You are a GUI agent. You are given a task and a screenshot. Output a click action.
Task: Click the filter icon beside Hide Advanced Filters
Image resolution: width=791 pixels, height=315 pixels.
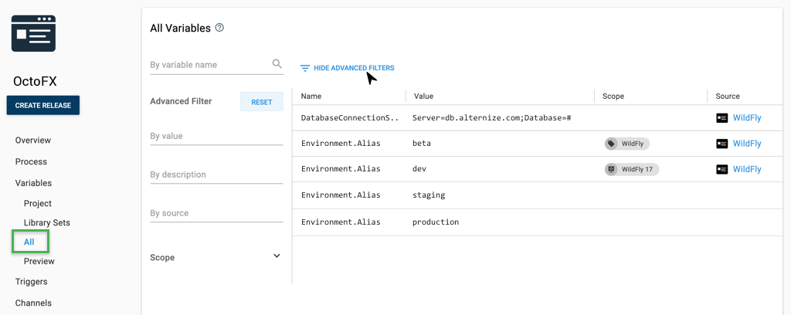[x=305, y=68]
